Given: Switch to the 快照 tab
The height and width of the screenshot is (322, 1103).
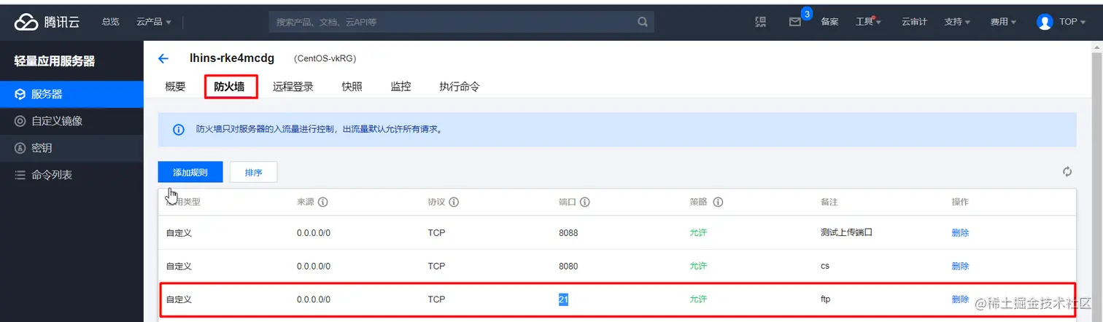Looking at the screenshot, I should pos(352,87).
